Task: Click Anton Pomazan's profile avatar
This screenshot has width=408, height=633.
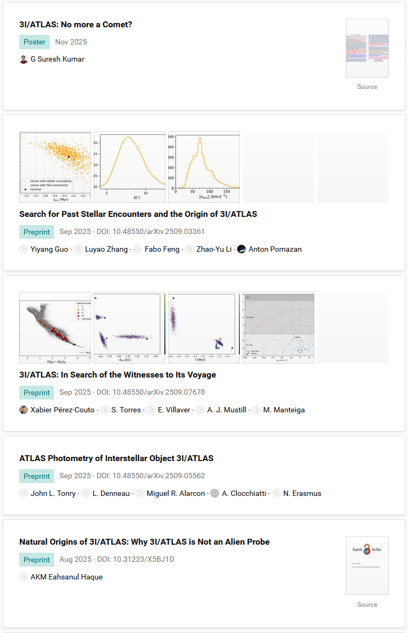Action: (x=241, y=249)
